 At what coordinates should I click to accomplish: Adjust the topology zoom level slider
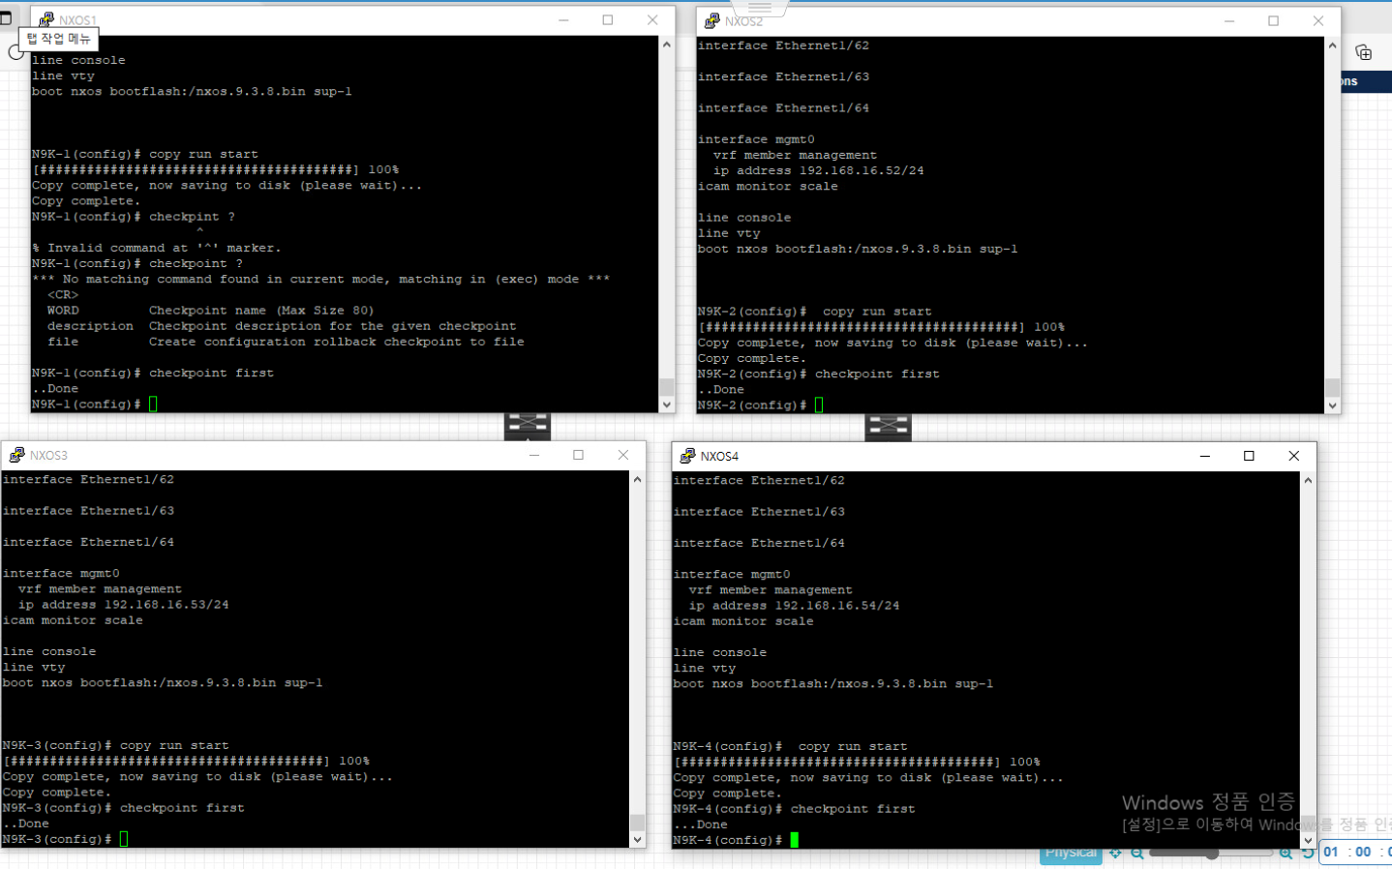pos(1211,853)
